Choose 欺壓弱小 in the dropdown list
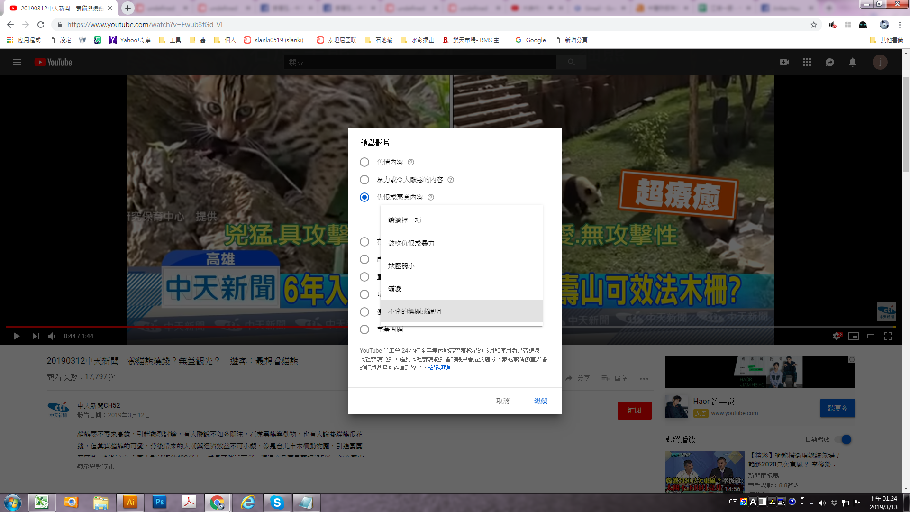The image size is (910, 512). pos(461,266)
